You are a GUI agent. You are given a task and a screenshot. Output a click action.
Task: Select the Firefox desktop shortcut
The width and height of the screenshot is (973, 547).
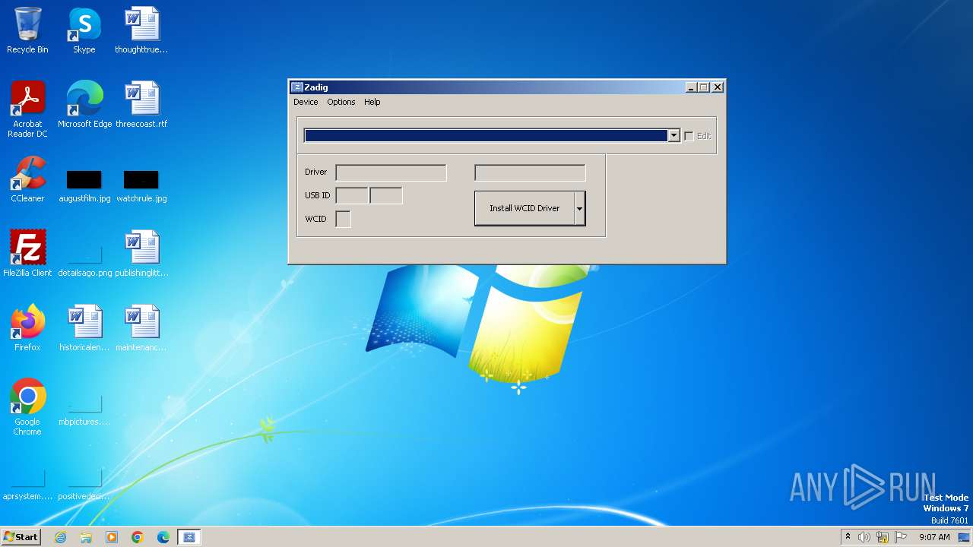click(27, 328)
